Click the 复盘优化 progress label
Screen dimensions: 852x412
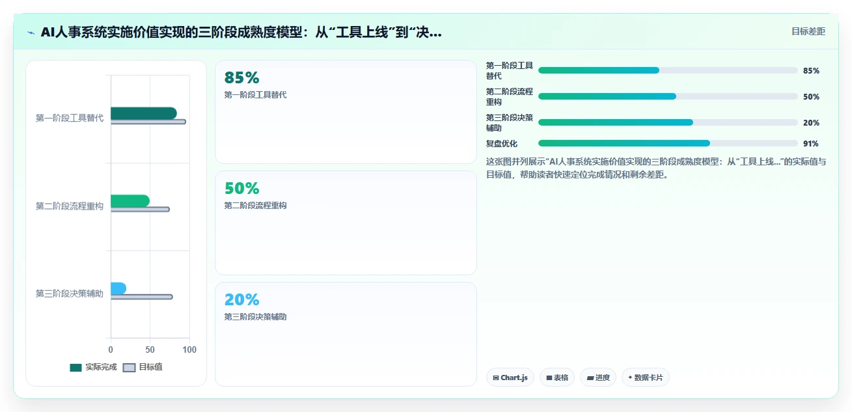(x=503, y=144)
